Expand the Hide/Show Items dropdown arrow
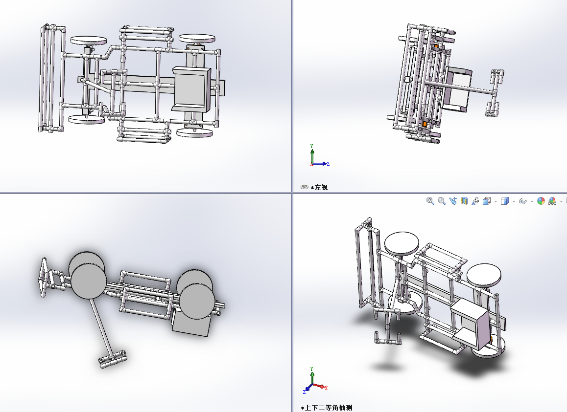Viewport: 567px width, 412px height. pyautogui.click(x=532, y=201)
